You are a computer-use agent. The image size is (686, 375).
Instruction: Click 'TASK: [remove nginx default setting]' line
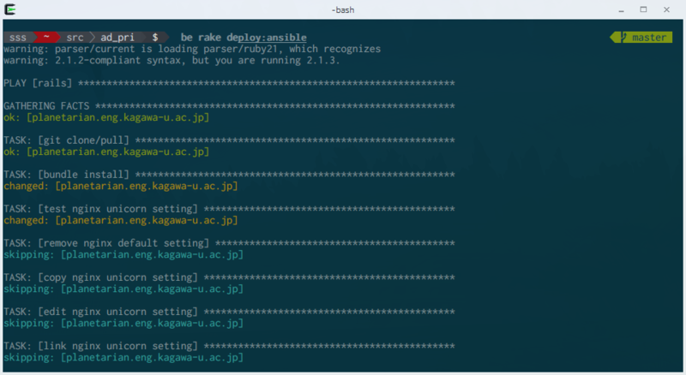coord(229,243)
